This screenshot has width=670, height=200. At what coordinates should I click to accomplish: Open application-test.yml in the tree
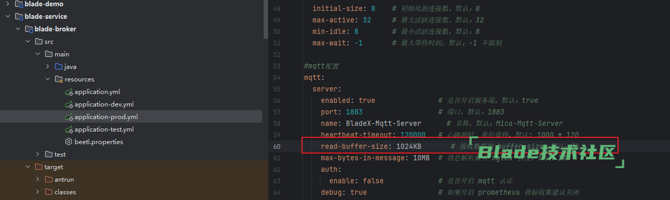[104, 130]
